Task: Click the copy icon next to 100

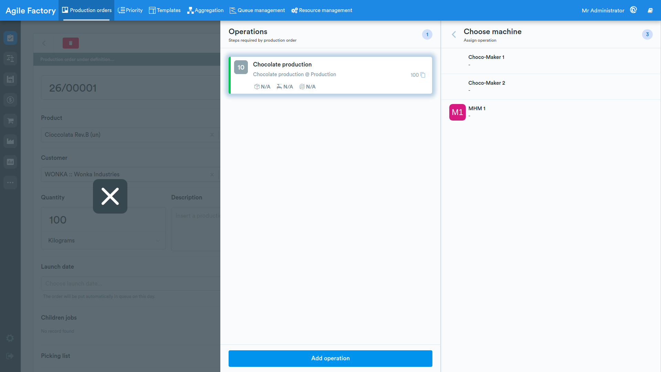Action: (x=423, y=75)
